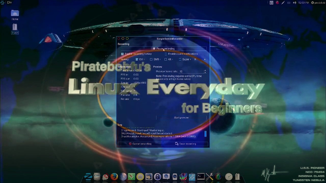Click the Log panel scrollbar handle
Viewport: 326px width, 183px height.
click(x=205, y=134)
